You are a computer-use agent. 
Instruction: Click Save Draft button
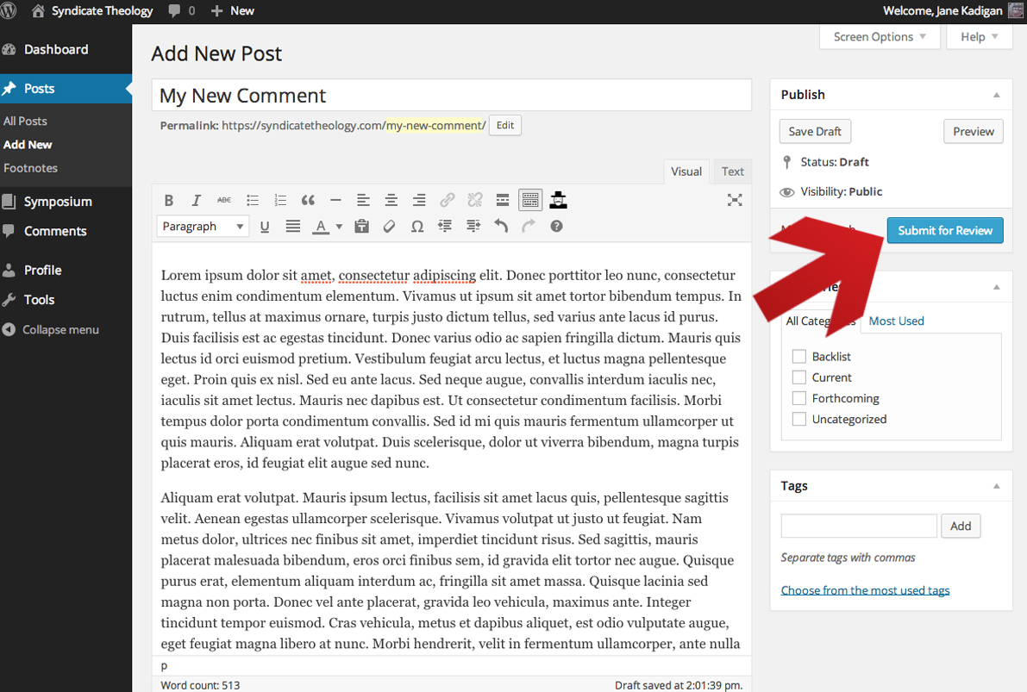815,132
